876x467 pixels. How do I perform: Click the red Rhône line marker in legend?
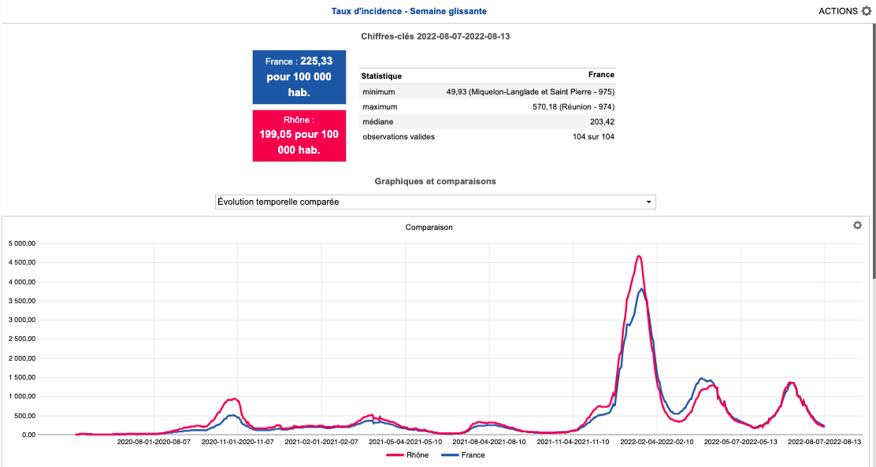(x=395, y=455)
